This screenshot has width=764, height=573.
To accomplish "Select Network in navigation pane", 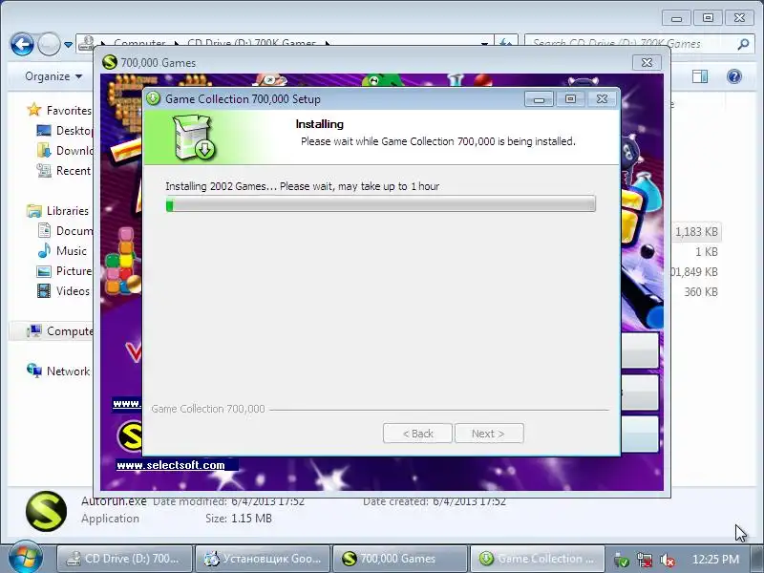I will (x=58, y=371).
